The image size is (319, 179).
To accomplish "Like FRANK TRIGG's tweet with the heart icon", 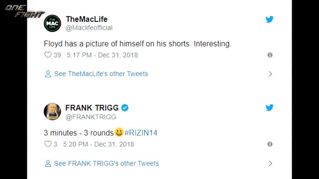I will 48,144.
